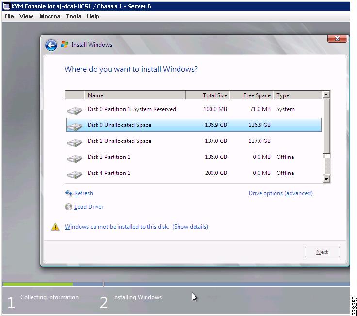Open the File menu
The image size is (357, 316).
9,16
